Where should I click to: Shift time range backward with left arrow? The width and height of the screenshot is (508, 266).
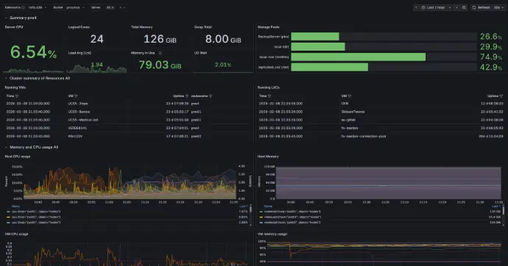click(x=416, y=7)
